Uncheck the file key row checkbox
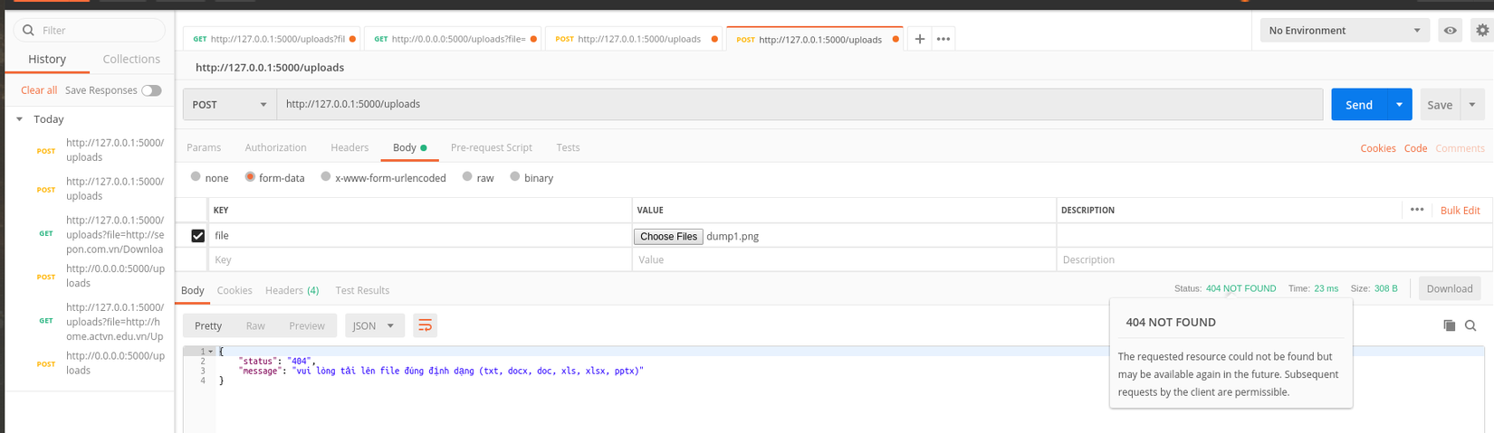The width and height of the screenshot is (1494, 433). 197,236
